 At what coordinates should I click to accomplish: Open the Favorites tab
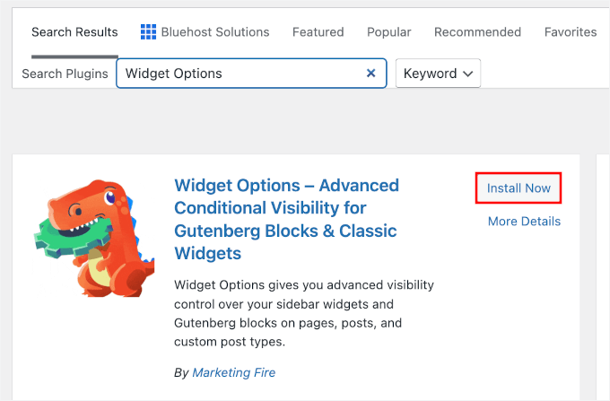click(570, 32)
